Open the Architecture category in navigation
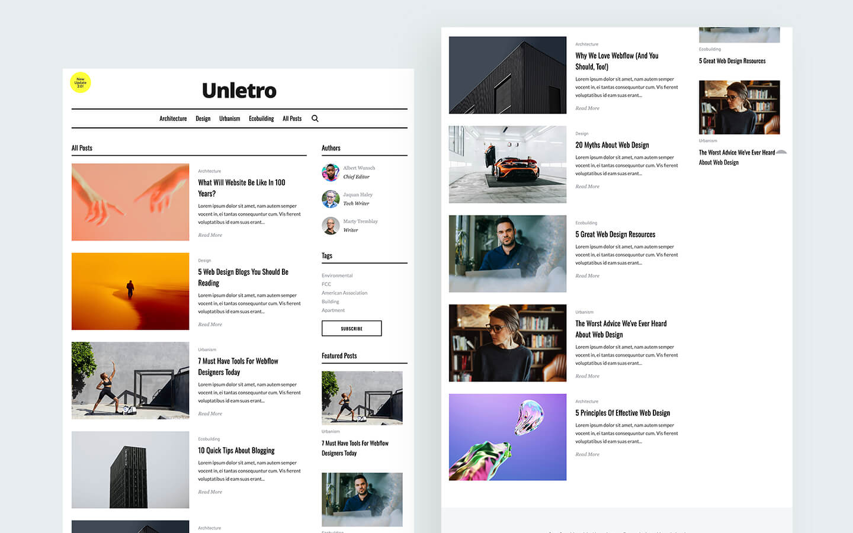The width and height of the screenshot is (853, 533). tap(172, 118)
